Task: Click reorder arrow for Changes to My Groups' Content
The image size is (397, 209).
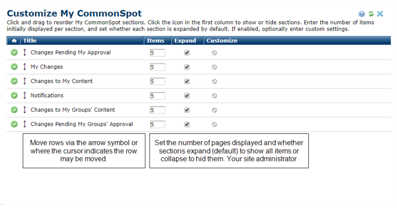Action: [24, 110]
